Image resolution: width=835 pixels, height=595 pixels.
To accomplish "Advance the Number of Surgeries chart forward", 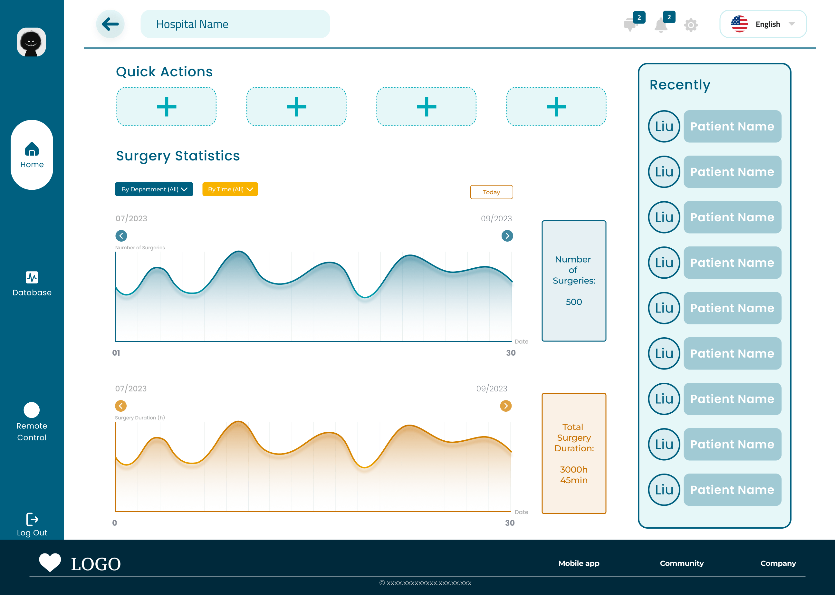I will point(507,235).
